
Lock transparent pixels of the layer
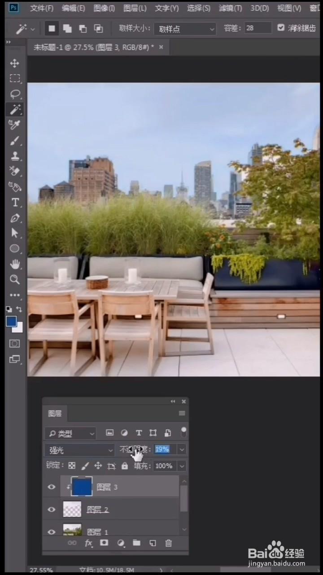[x=72, y=466]
